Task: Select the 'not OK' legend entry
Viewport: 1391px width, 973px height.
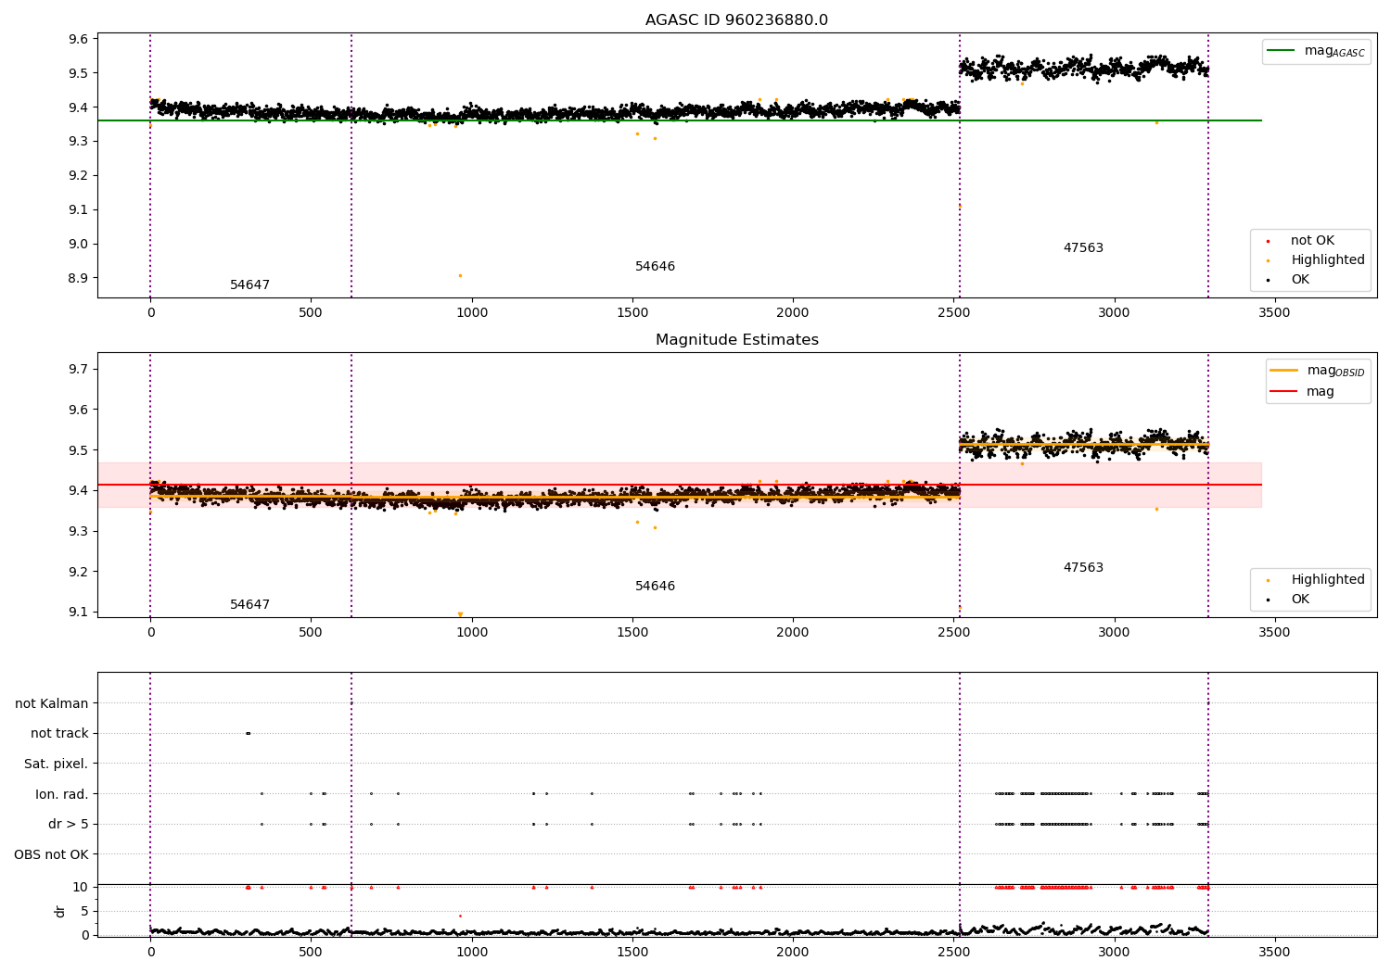Action: coord(1312,241)
